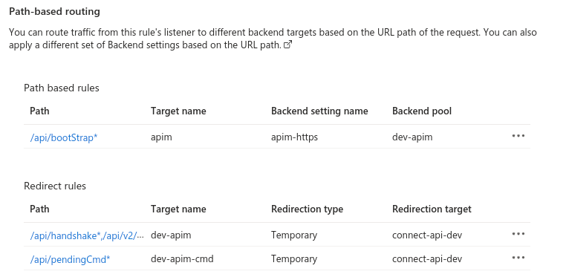Open the external learn-more link icon

click(287, 45)
